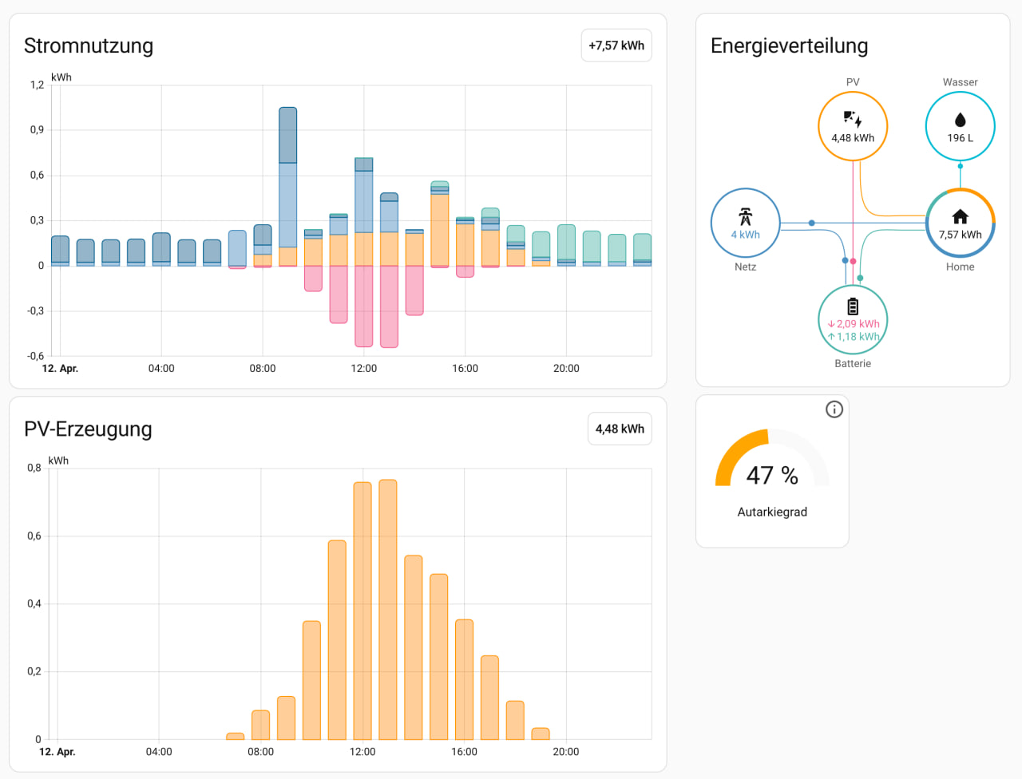1022x779 pixels.
Task: Click the 4 kWh Netz value
Action: click(745, 235)
